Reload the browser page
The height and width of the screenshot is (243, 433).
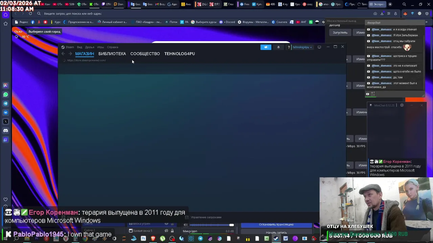[30, 13]
